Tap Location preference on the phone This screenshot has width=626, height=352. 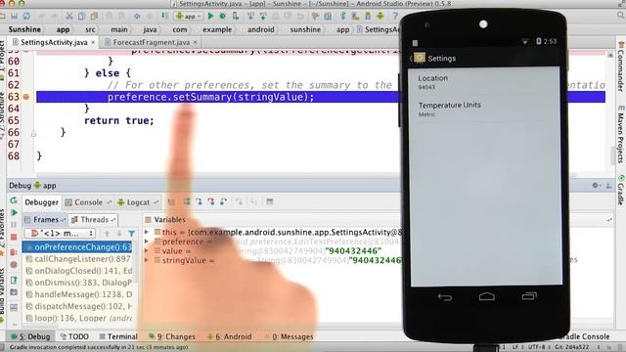coord(485,82)
